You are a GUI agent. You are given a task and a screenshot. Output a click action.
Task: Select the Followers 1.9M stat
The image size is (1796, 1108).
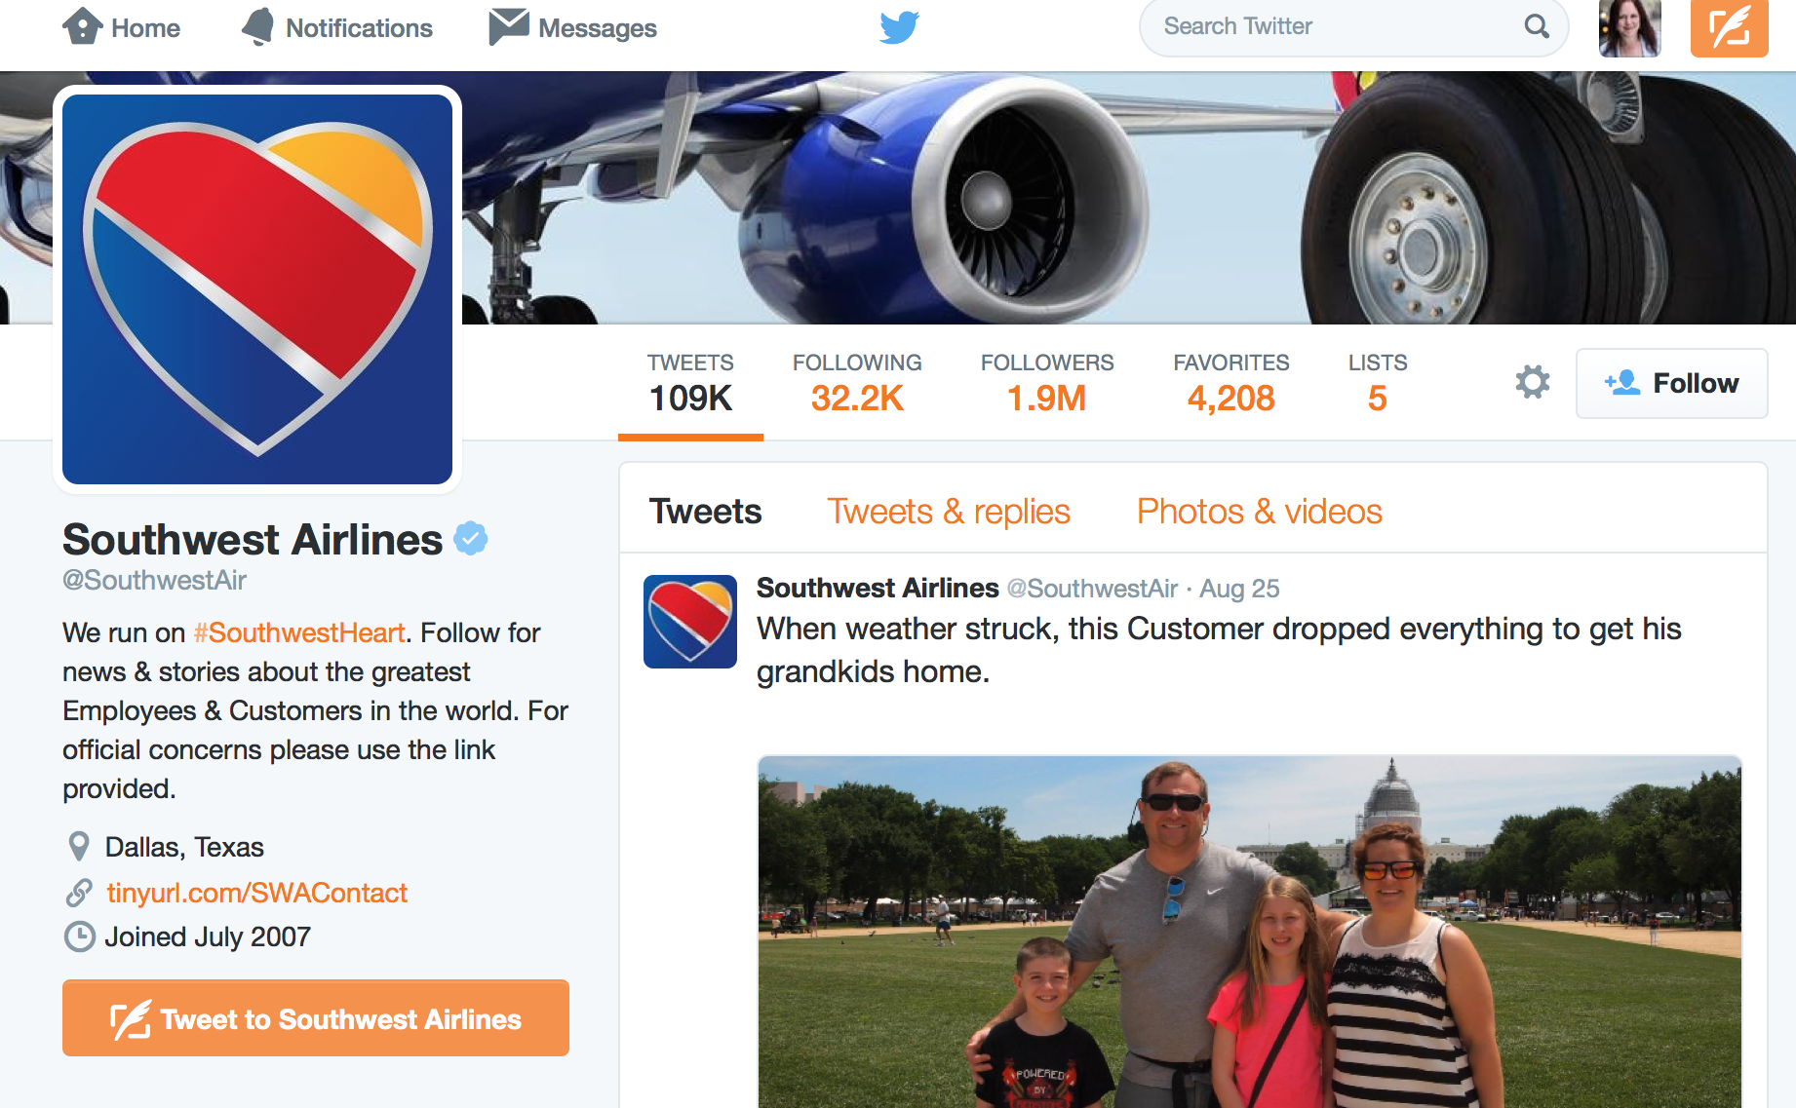pyautogui.click(x=1046, y=383)
